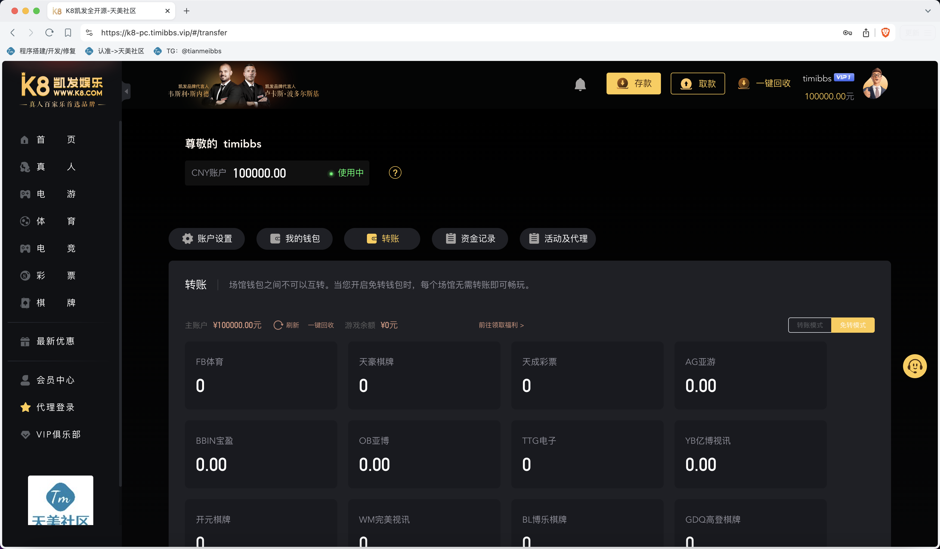This screenshot has height=549, width=940.
Task: Click the 代理登录 star item
Action: tap(48, 407)
